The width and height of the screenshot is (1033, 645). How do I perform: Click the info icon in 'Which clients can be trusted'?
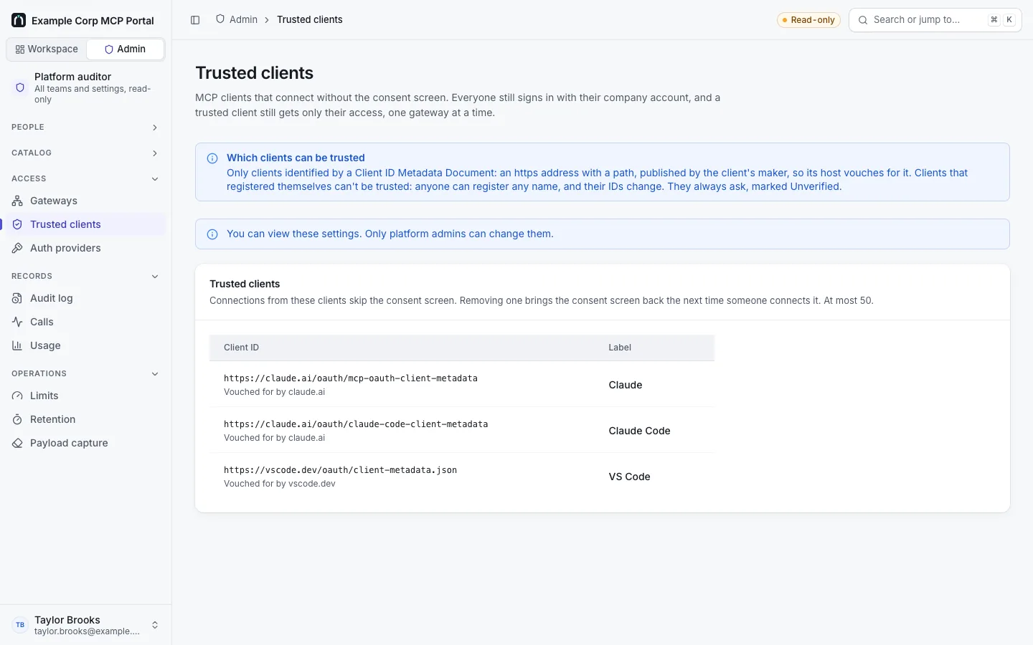(x=212, y=158)
